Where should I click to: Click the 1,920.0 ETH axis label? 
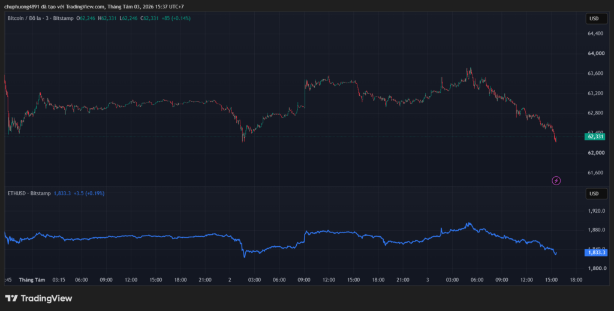(597, 211)
